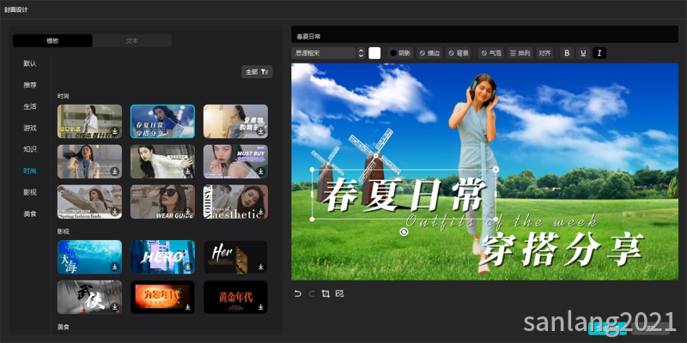Choose the orange retro movie template
687x343 pixels.
162,297
